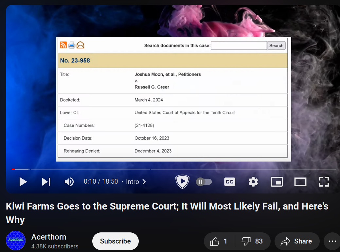Click the printer icon in the docket
Screen dimensions: 340x252
point(72,45)
